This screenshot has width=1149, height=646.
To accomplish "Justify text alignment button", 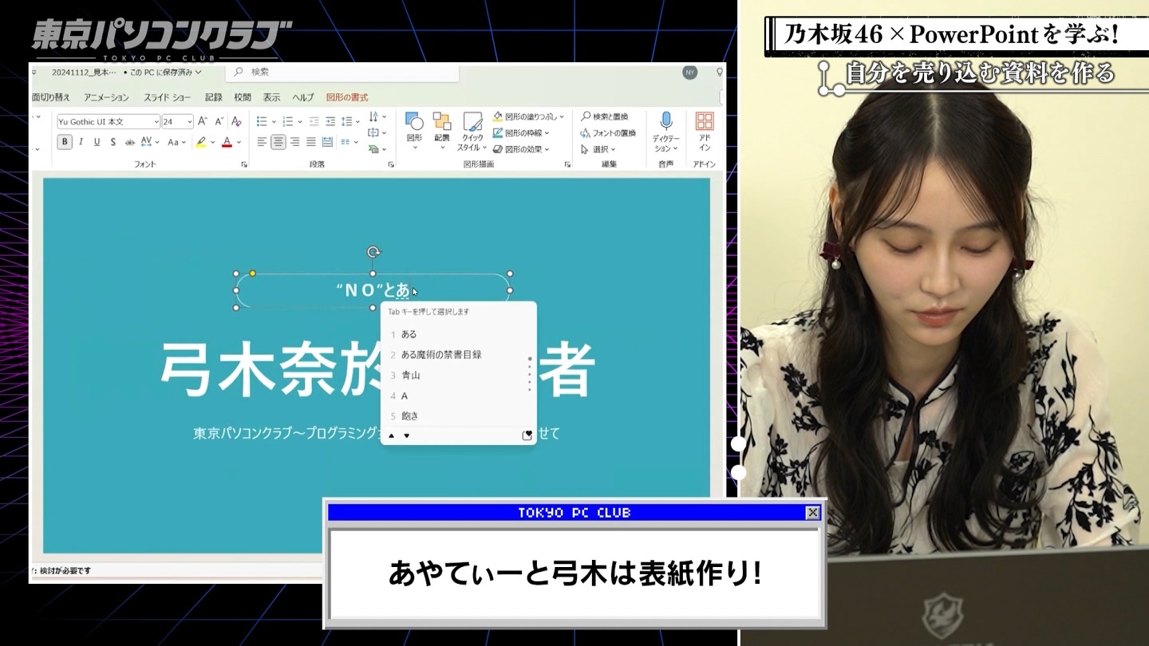I will coord(310,142).
